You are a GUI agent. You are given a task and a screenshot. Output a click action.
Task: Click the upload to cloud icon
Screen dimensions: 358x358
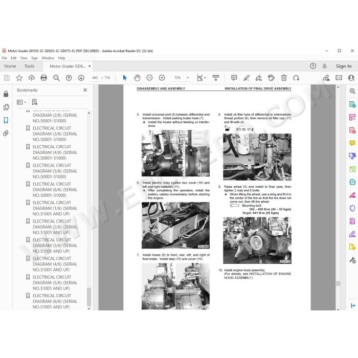(x=32, y=78)
